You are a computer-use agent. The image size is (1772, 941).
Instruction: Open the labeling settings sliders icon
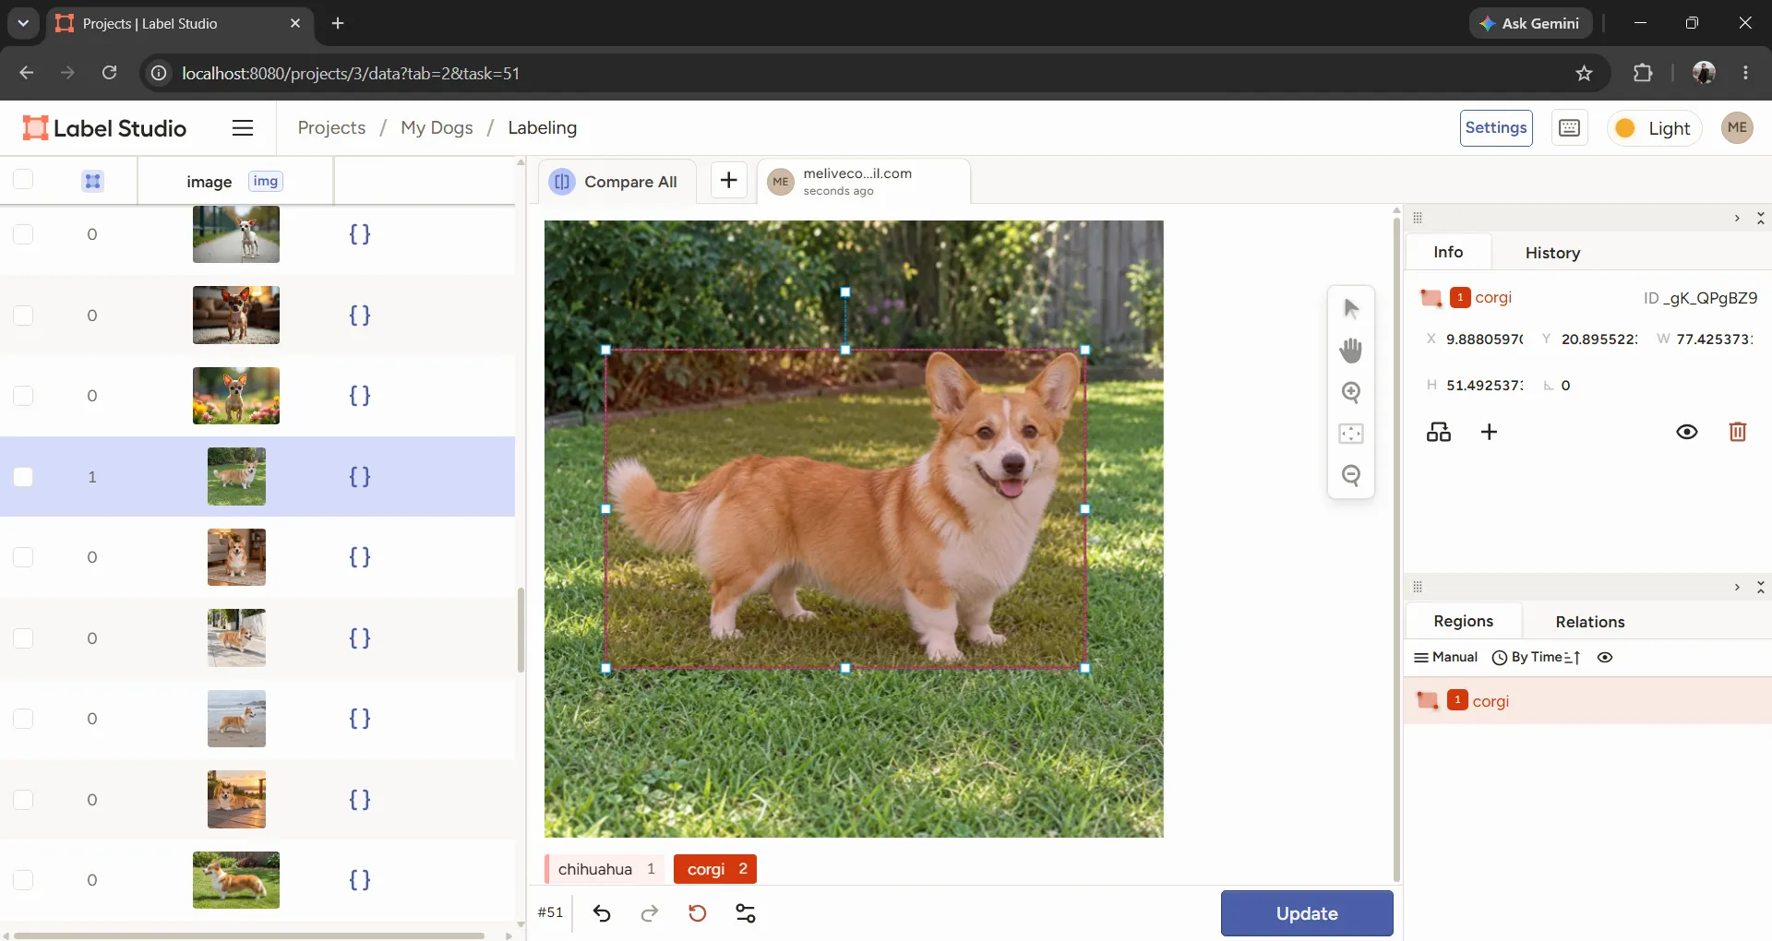746,913
